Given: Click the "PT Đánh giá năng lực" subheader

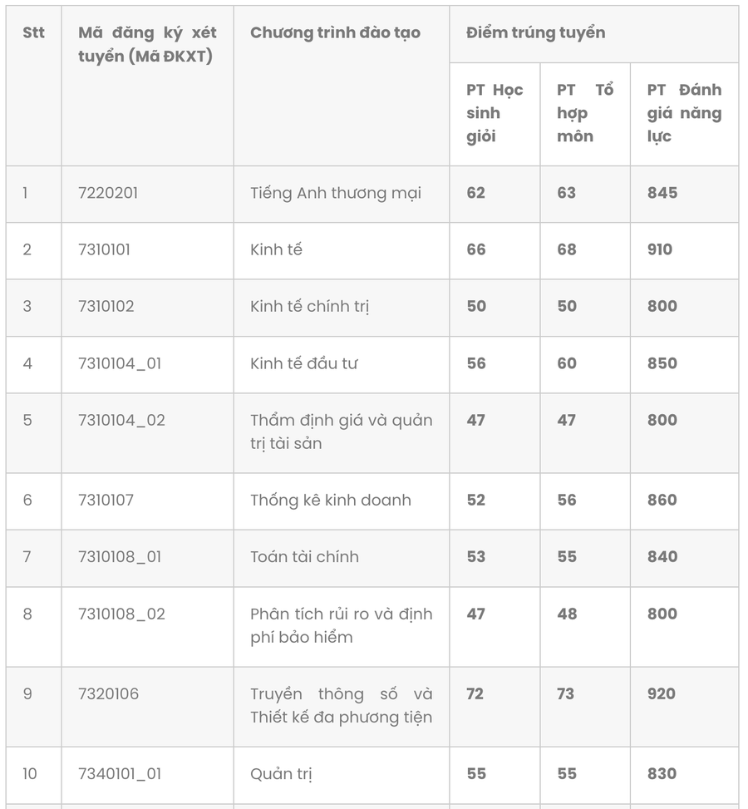Looking at the screenshot, I should coord(683,113).
